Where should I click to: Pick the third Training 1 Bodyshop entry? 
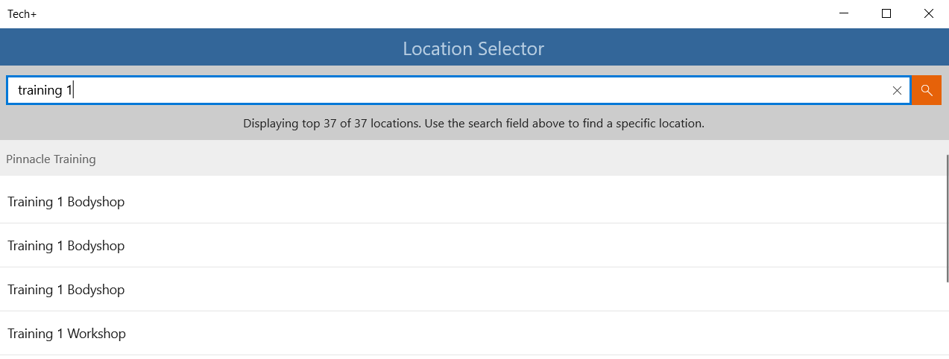pyautogui.click(x=474, y=289)
